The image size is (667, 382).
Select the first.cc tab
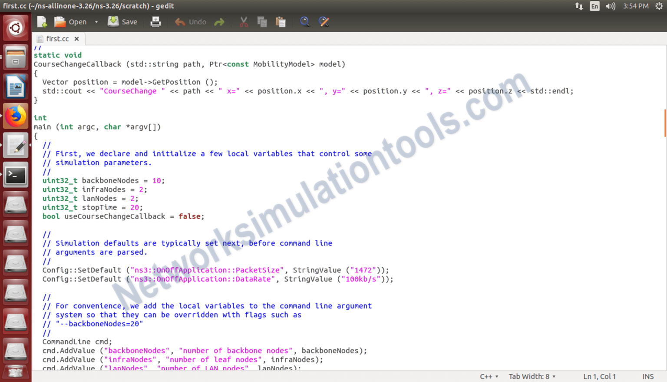pos(58,39)
